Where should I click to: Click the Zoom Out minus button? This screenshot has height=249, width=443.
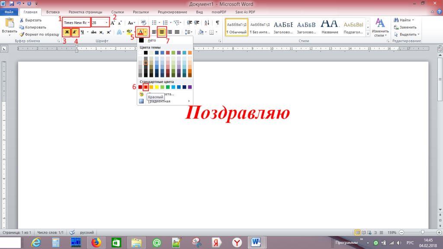pos(401,232)
